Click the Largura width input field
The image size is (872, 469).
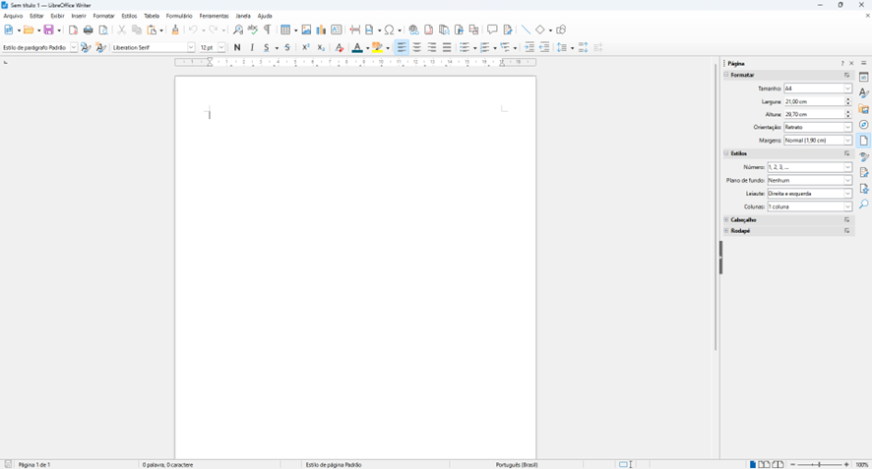[x=813, y=101]
